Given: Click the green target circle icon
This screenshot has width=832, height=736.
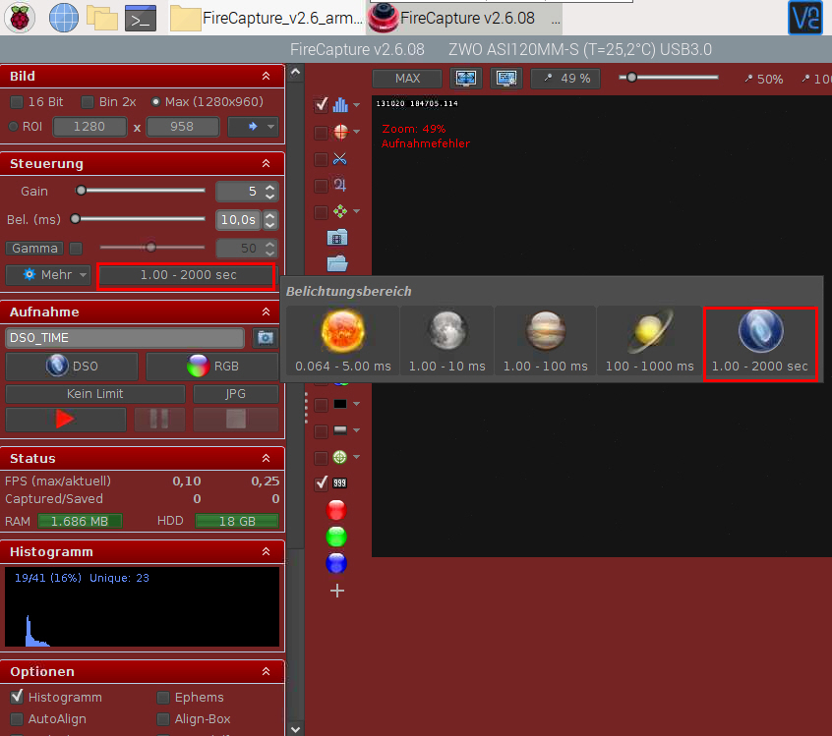Looking at the screenshot, I should 340,457.
